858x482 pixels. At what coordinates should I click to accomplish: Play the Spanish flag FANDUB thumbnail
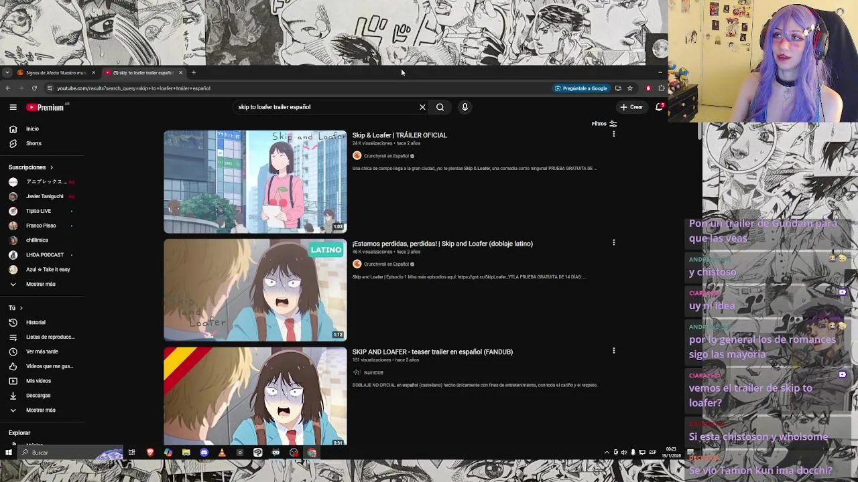click(255, 396)
